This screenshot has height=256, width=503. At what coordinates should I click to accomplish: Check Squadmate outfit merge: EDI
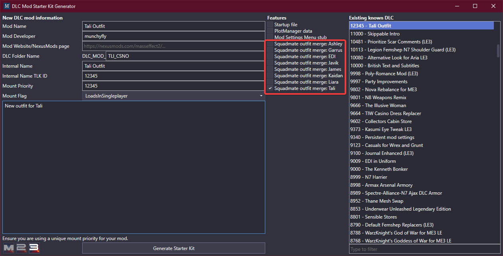270,57
